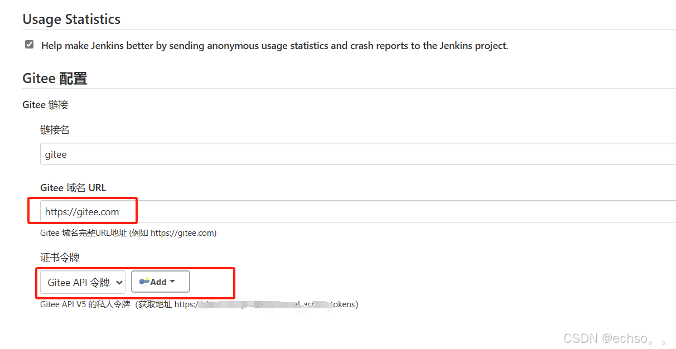This screenshot has height=349, width=676.
Task: Open the Gitee API 令牌 credentials dropdown
Action: click(83, 282)
